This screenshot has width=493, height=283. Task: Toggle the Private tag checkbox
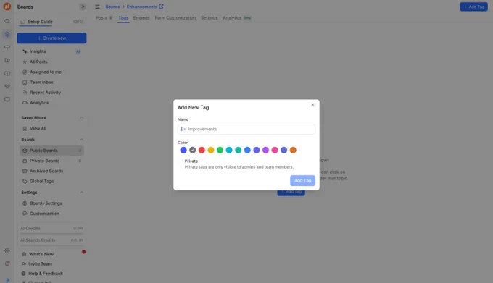(x=181, y=161)
